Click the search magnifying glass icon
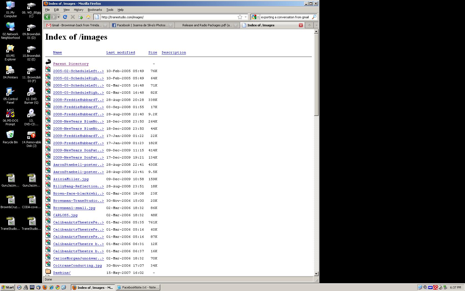465x291 pixels. point(314,17)
